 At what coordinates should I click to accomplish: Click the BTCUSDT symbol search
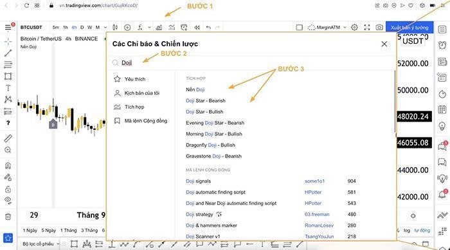coord(32,27)
